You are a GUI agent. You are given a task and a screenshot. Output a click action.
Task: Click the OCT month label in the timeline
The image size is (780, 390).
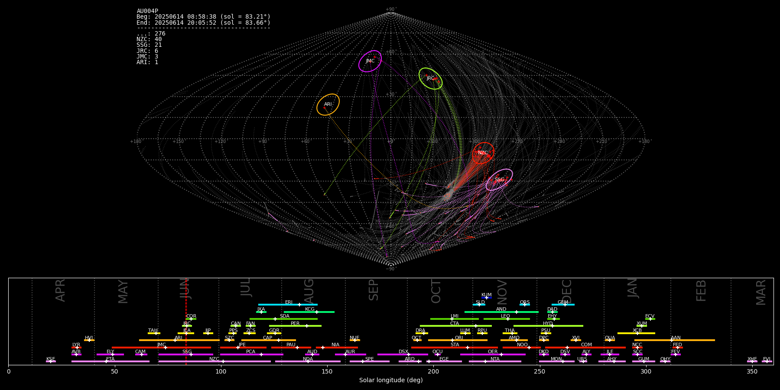436,291
